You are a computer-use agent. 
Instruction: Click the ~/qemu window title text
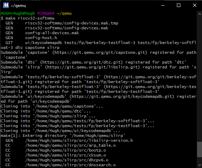coord(18,6)
